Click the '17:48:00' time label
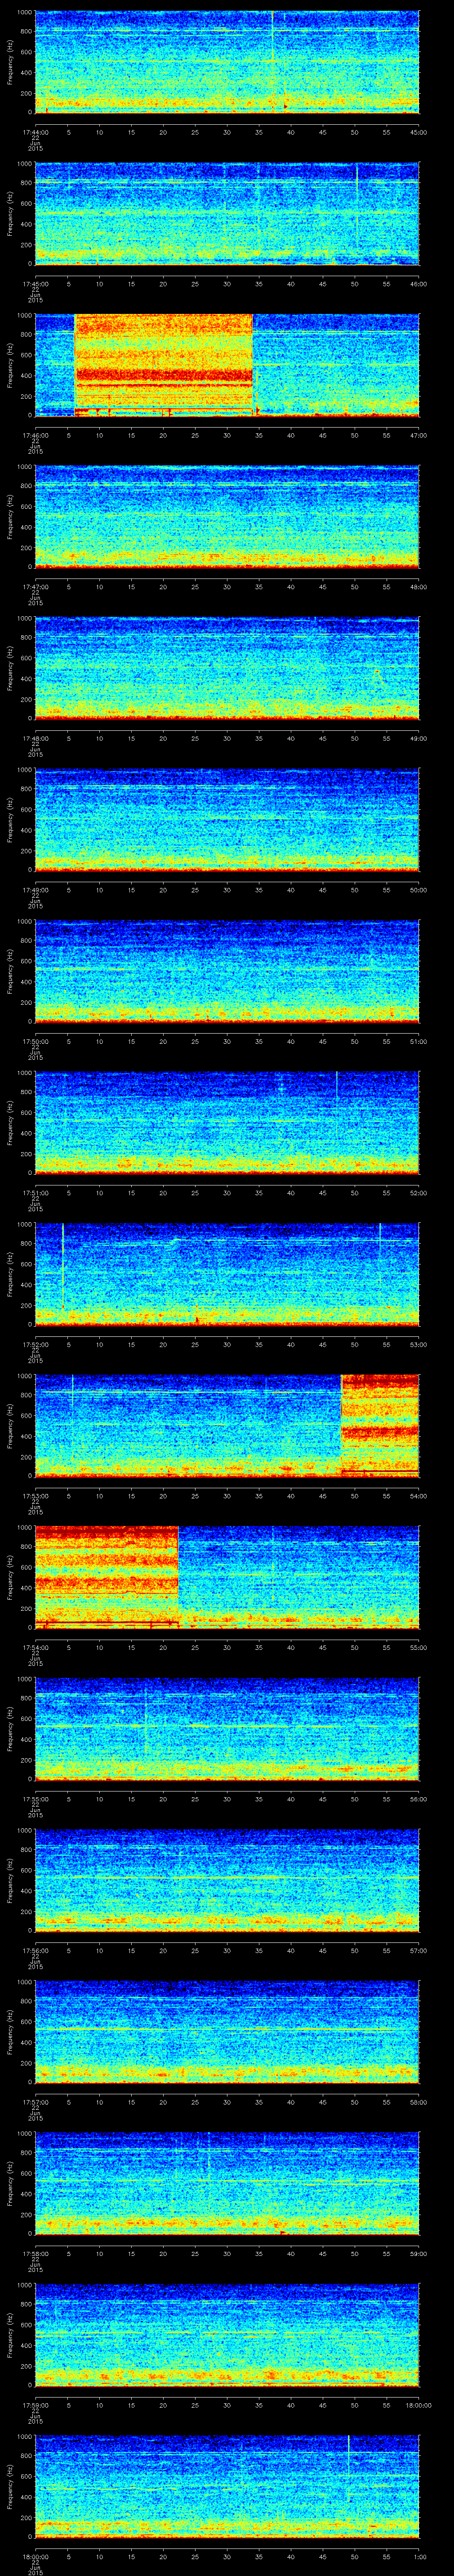The height and width of the screenshot is (2576, 454). click(x=35, y=737)
